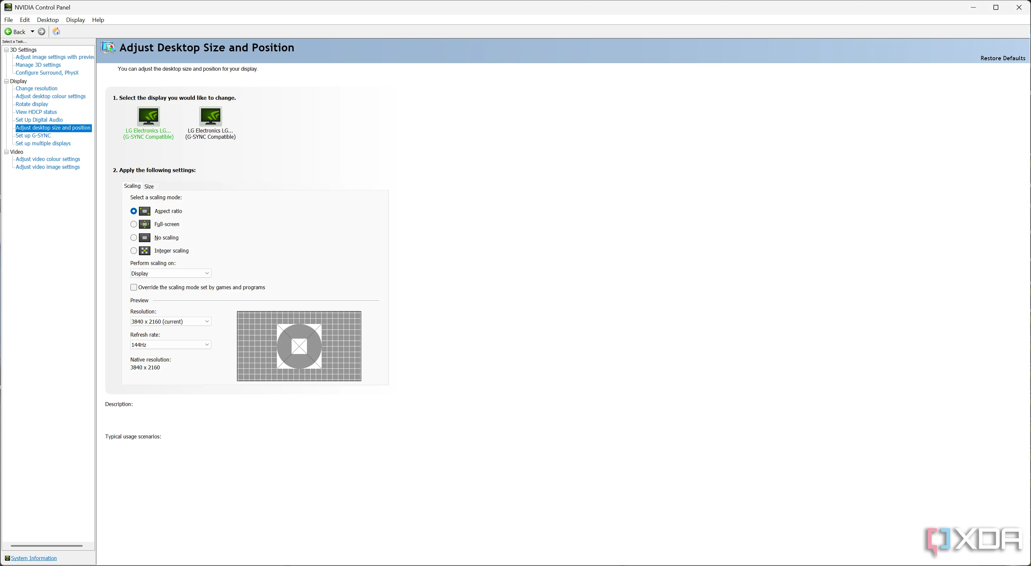Click the Full-screen mode icon
Image resolution: width=1031 pixels, height=566 pixels.
(144, 224)
